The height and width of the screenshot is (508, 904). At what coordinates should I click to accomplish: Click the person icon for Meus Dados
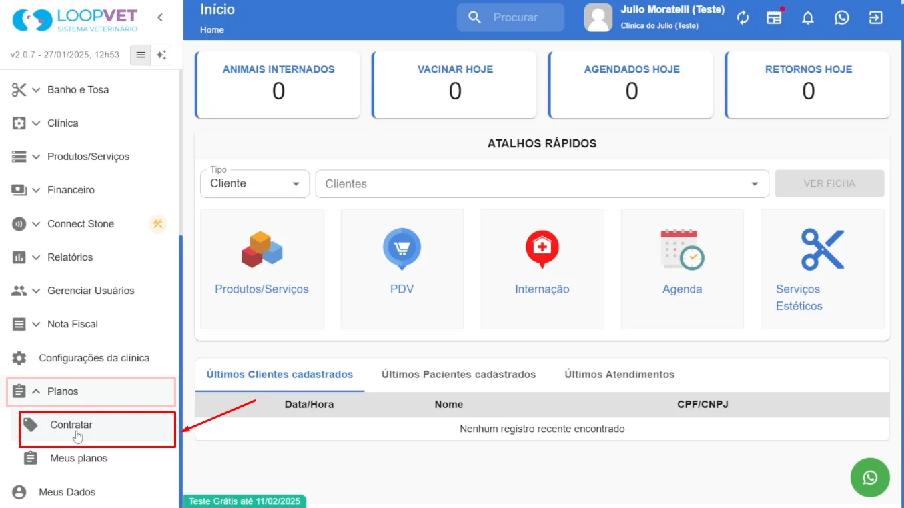tap(19, 492)
